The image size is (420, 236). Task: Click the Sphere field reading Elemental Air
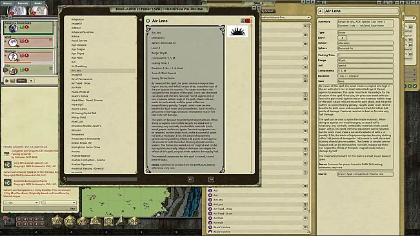point(365,48)
